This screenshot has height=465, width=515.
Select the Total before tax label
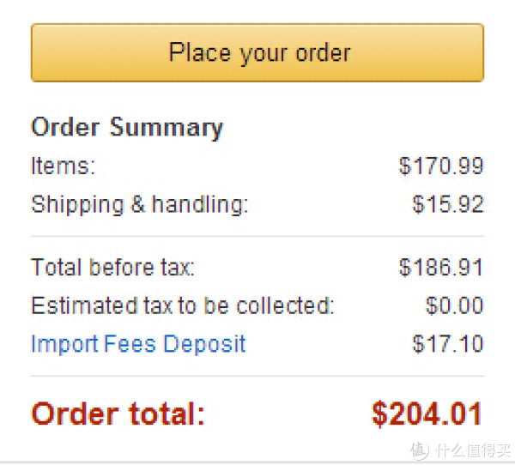tap(112, 267)
